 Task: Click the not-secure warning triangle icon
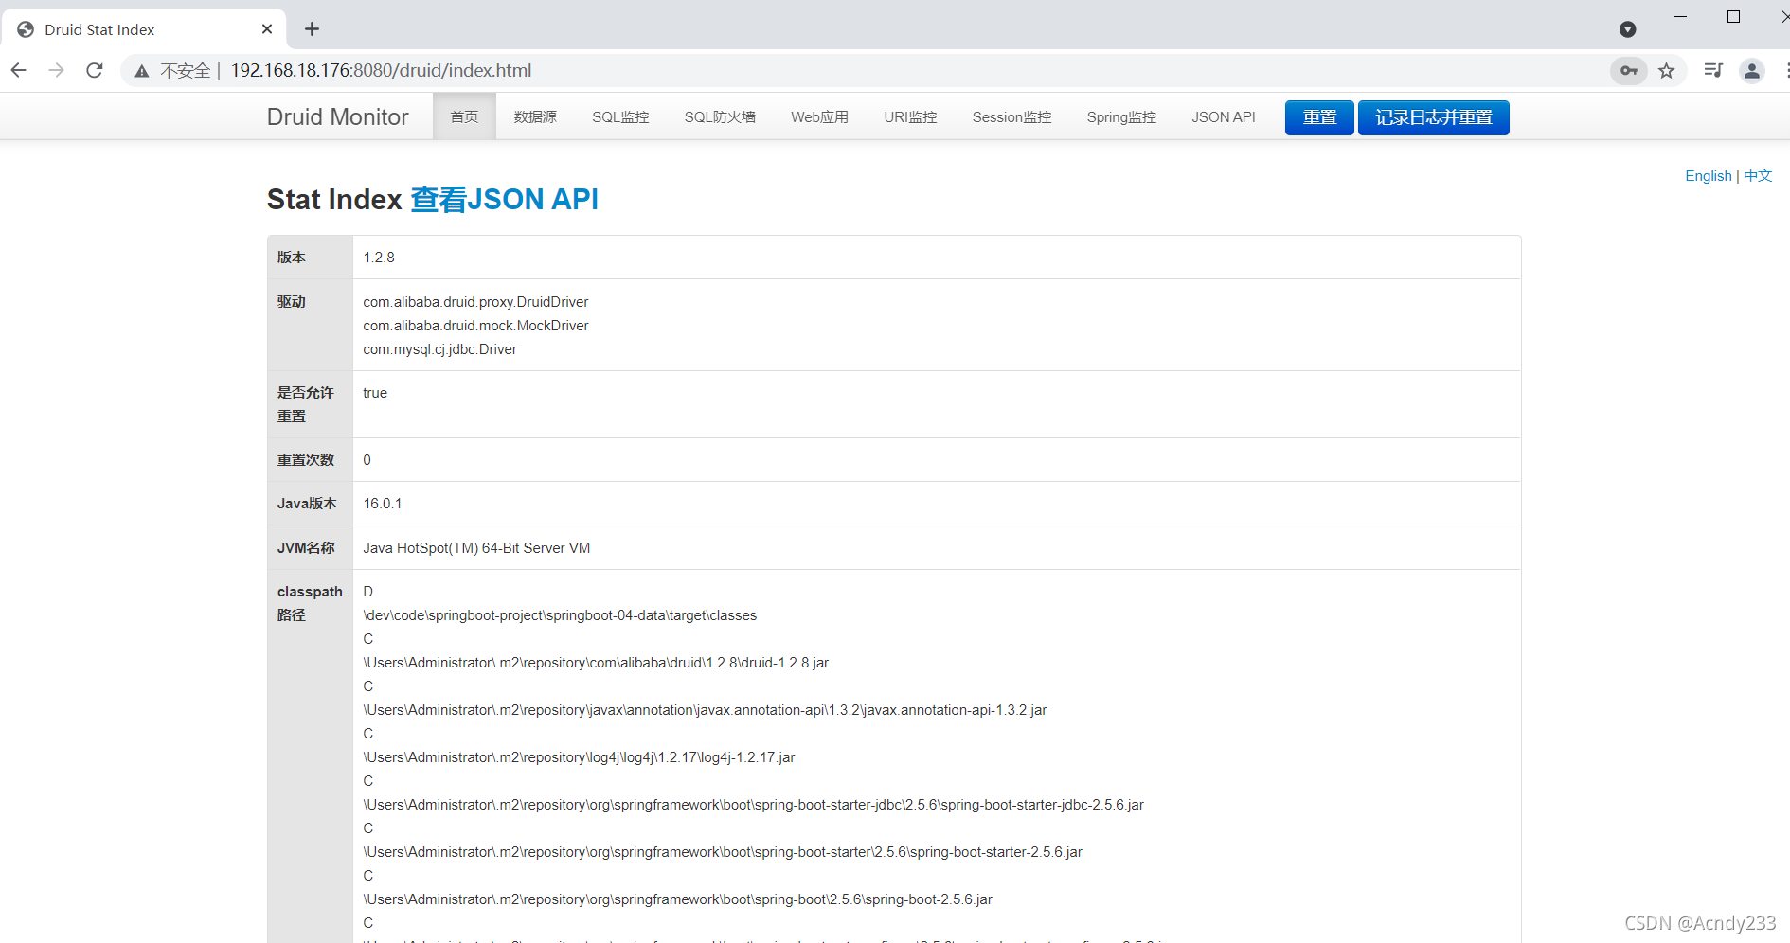(x=142, y=71)
